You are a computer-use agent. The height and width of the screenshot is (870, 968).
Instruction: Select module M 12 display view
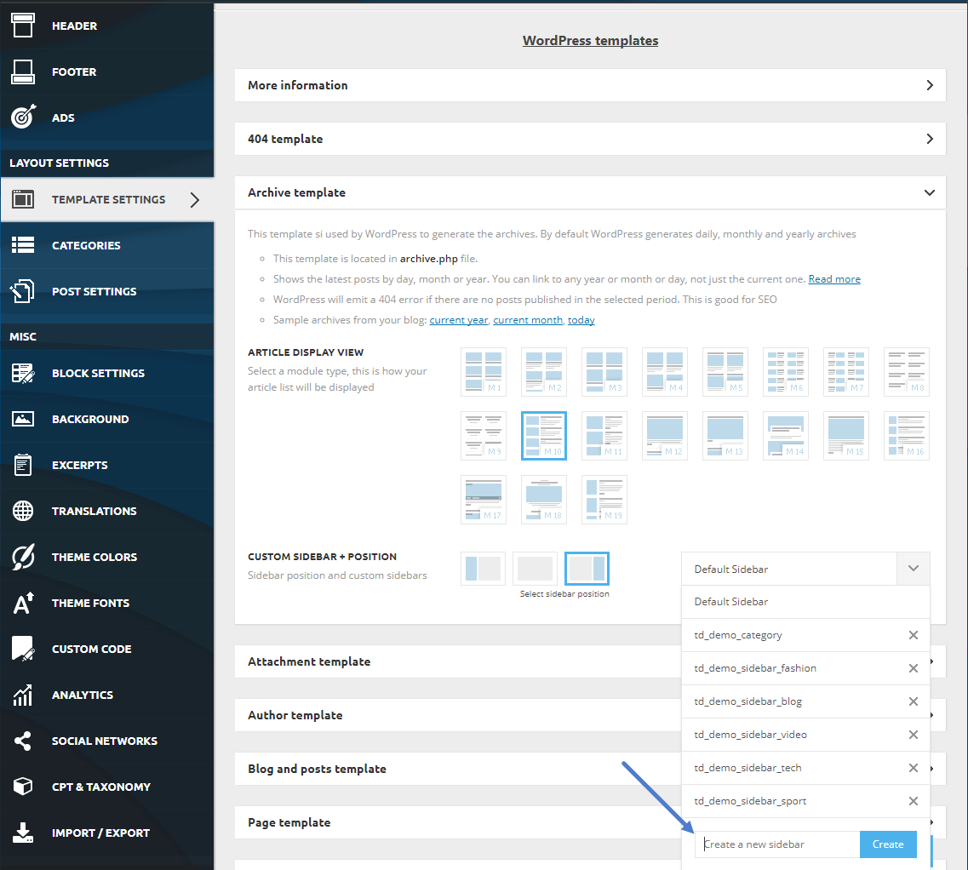click(665, 435)
